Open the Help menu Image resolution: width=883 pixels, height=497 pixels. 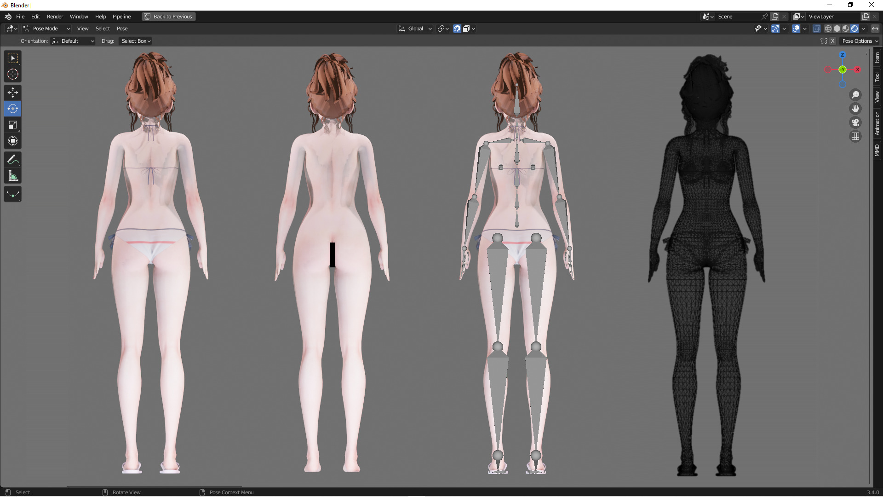(100, 17)
